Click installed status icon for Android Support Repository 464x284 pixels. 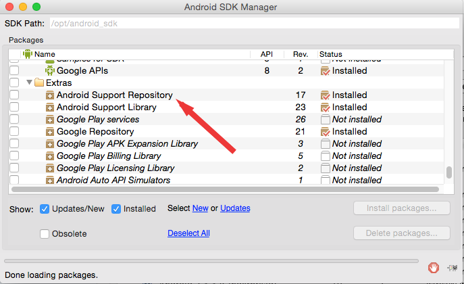click(326, 95)
